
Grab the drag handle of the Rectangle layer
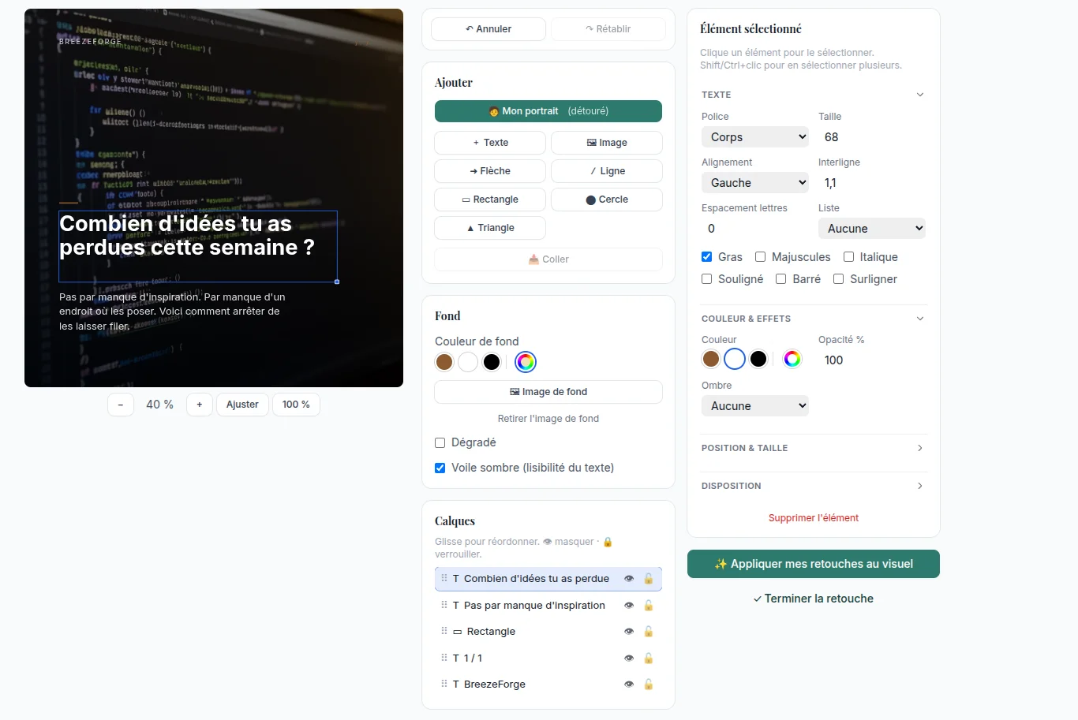click(444, 631)
